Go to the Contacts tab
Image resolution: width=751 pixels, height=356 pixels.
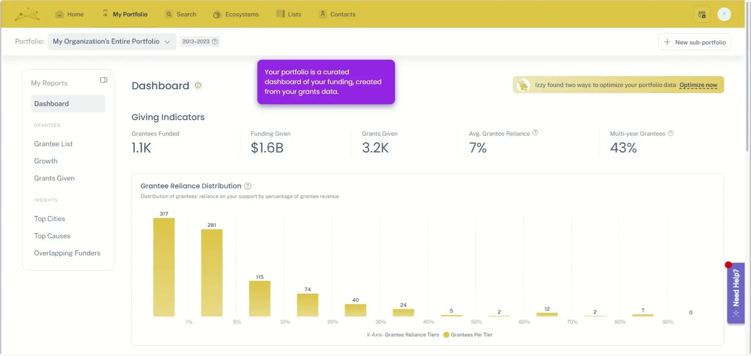337,14
